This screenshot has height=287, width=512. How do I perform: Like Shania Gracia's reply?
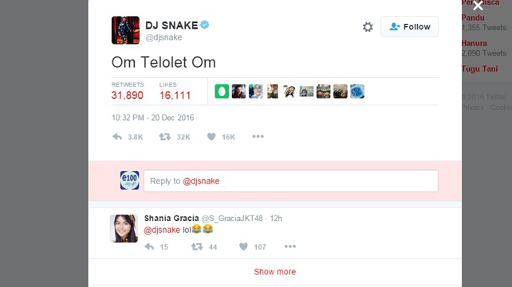243,246
